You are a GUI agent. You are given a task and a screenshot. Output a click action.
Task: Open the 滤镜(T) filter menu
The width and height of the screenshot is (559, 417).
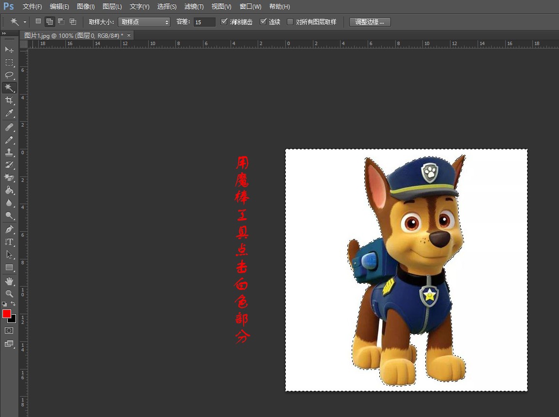click(194, 6)
